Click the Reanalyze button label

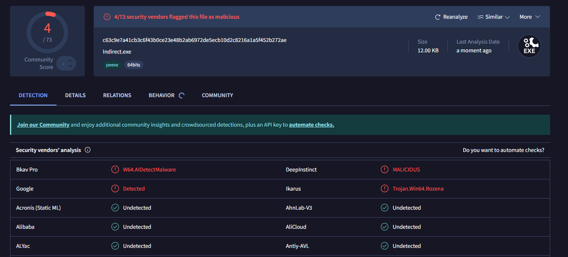(455, 17)
